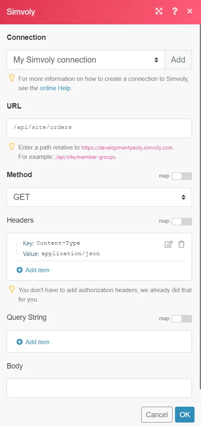Edit the Content-Type header item pencil icon

coord(169,244)
